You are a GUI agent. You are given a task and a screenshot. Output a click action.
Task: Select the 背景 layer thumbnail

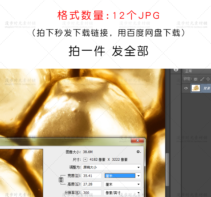[196, 88]
